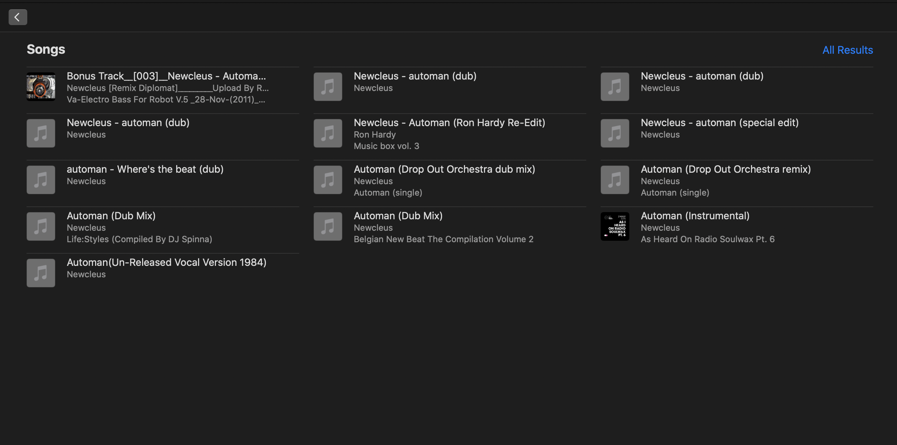Open the All Results link
This screenshot has height=445, width=897.
(x=847, y=50)
